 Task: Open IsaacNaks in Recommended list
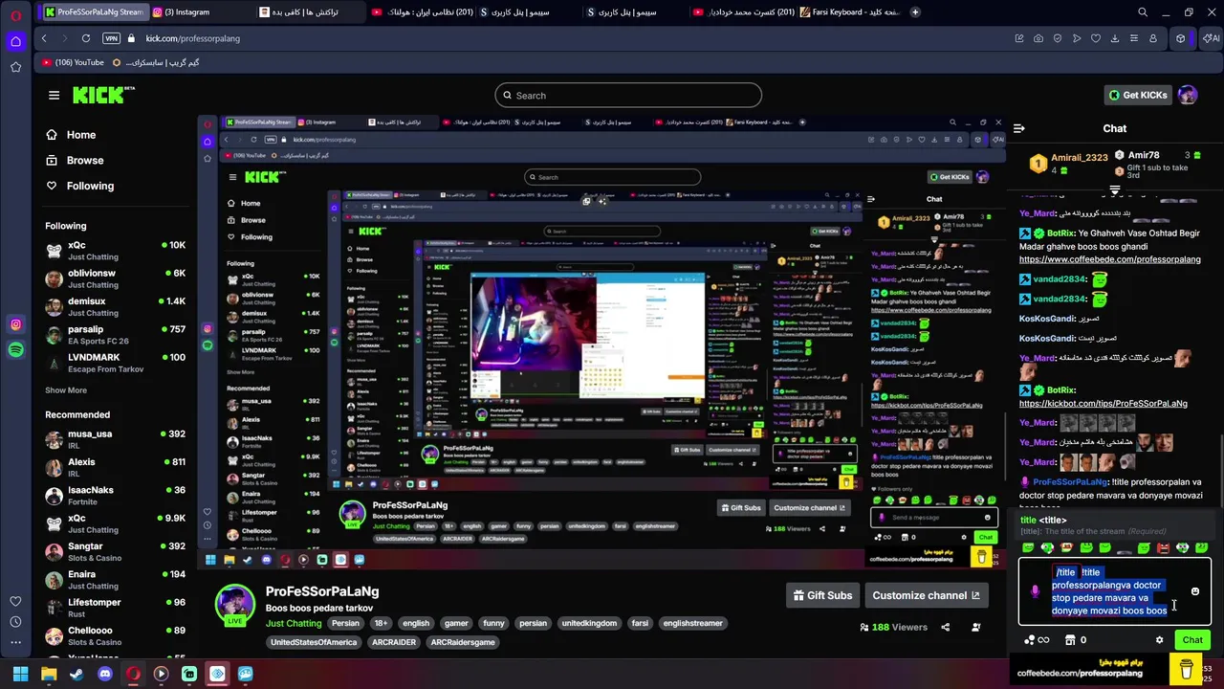[x=115, y=496]
